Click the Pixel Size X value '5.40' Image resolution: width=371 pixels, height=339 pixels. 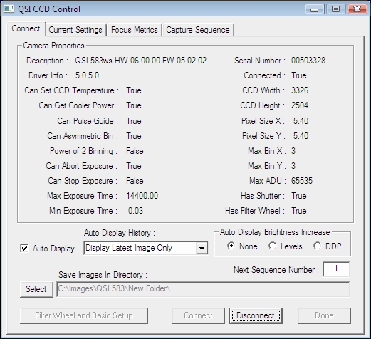[301, 121]
